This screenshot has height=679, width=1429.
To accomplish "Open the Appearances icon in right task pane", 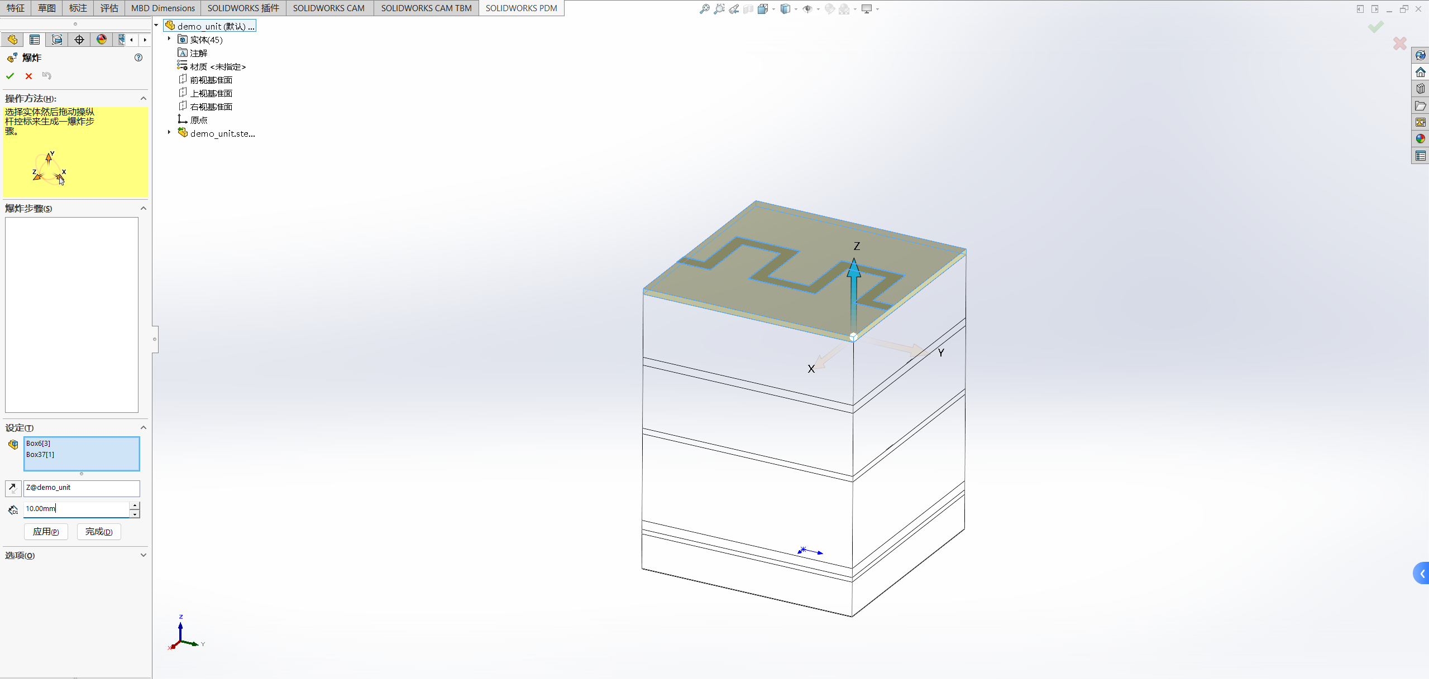I will [x=1421, y=139].
